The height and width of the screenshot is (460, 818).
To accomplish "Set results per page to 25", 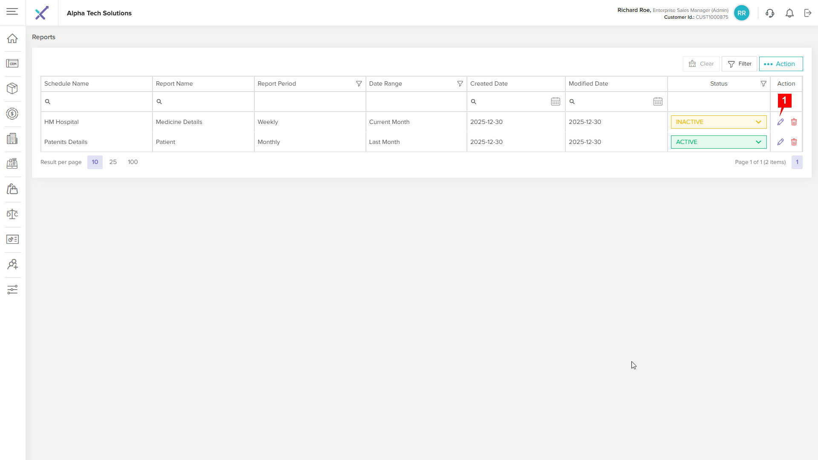I will [113, 162].
